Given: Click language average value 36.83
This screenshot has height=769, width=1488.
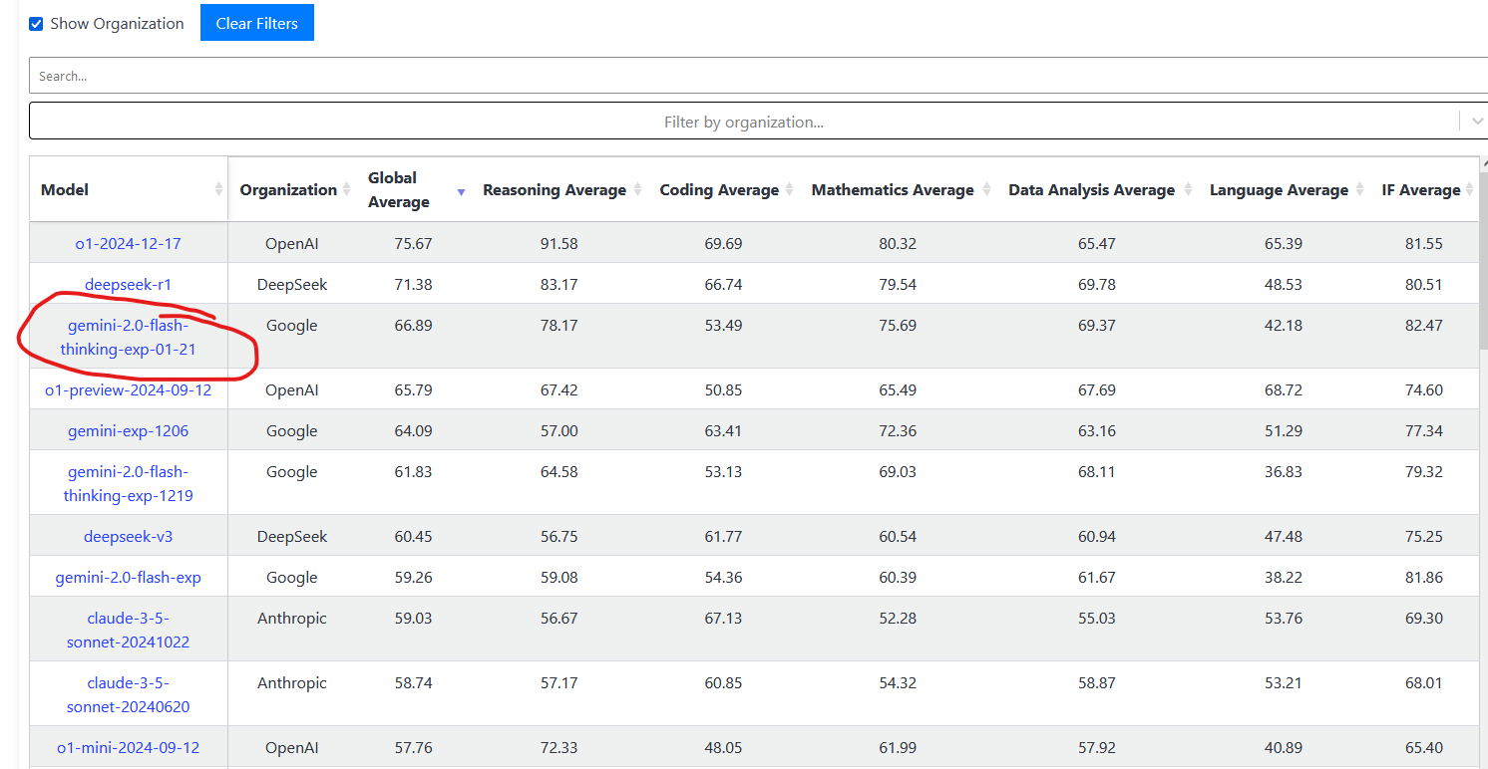Looking at the screenshot, I should tap(1284, 471).
